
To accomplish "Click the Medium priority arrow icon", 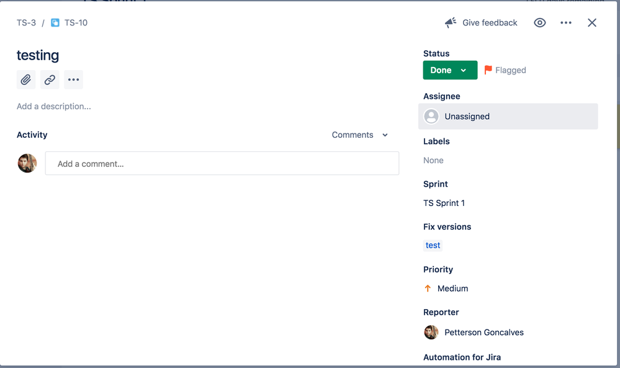I will (428, 289).
